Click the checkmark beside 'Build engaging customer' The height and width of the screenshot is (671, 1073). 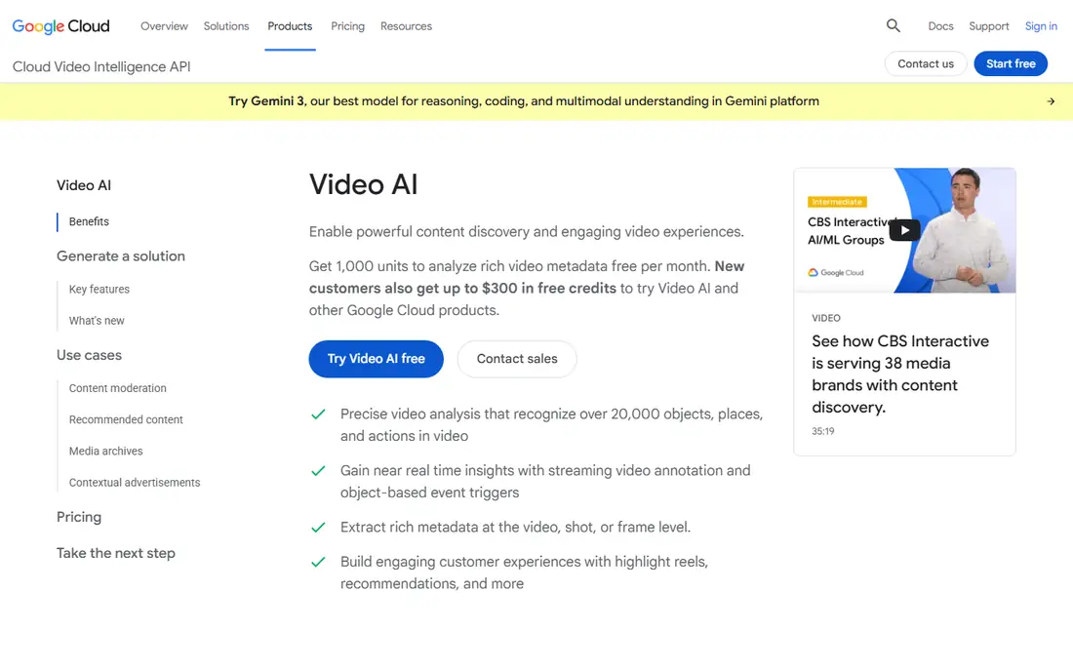318,562
